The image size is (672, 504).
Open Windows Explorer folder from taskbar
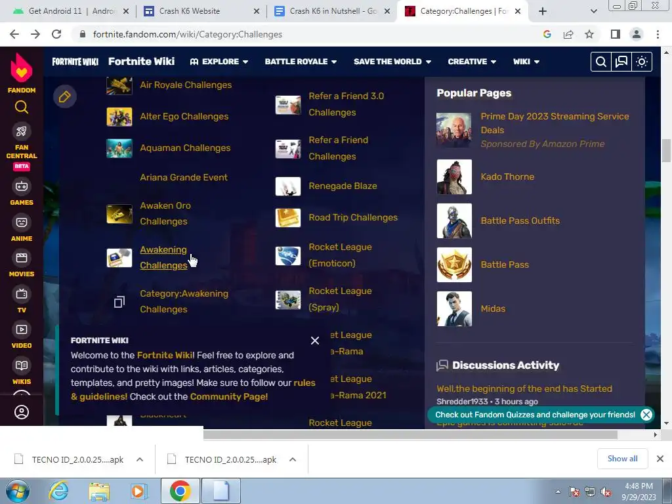(x=100, y=492)
